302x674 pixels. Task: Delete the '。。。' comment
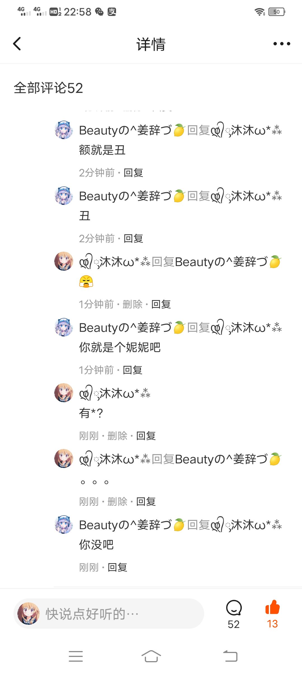point(117,502)
